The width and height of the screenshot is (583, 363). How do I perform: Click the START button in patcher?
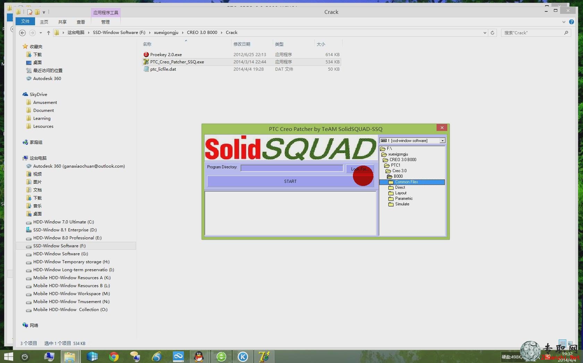[x=290, y=181]
